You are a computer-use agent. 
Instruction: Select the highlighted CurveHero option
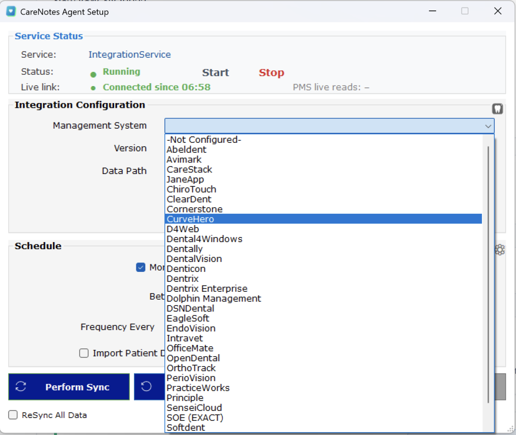click(323, 219)
